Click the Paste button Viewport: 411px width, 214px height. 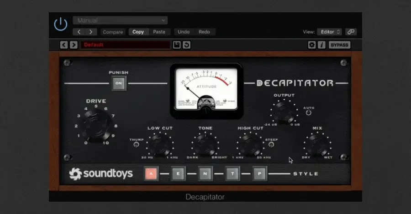pos(159,32)
